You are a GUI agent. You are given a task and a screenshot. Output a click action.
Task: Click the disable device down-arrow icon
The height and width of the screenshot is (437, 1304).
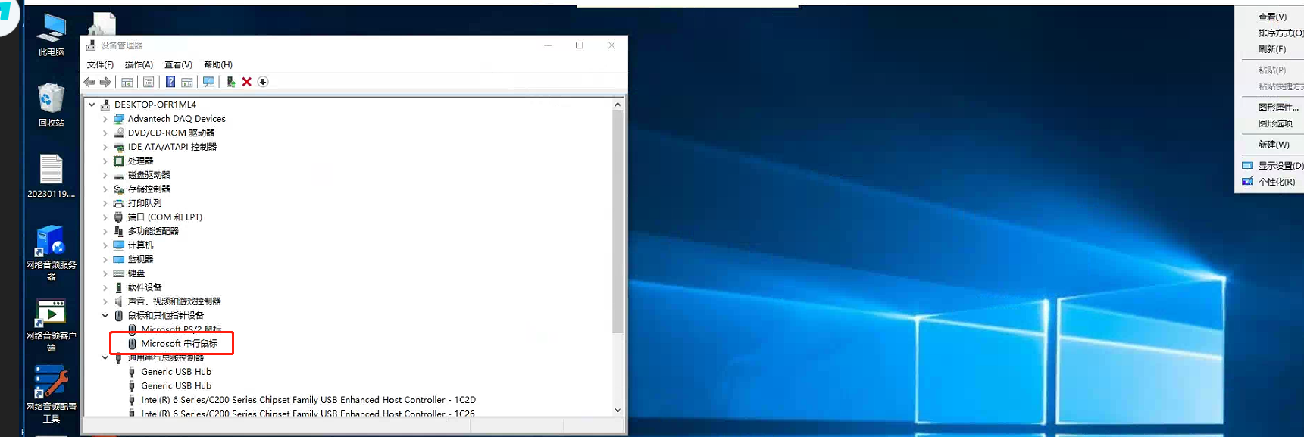(x=263, y=82)
